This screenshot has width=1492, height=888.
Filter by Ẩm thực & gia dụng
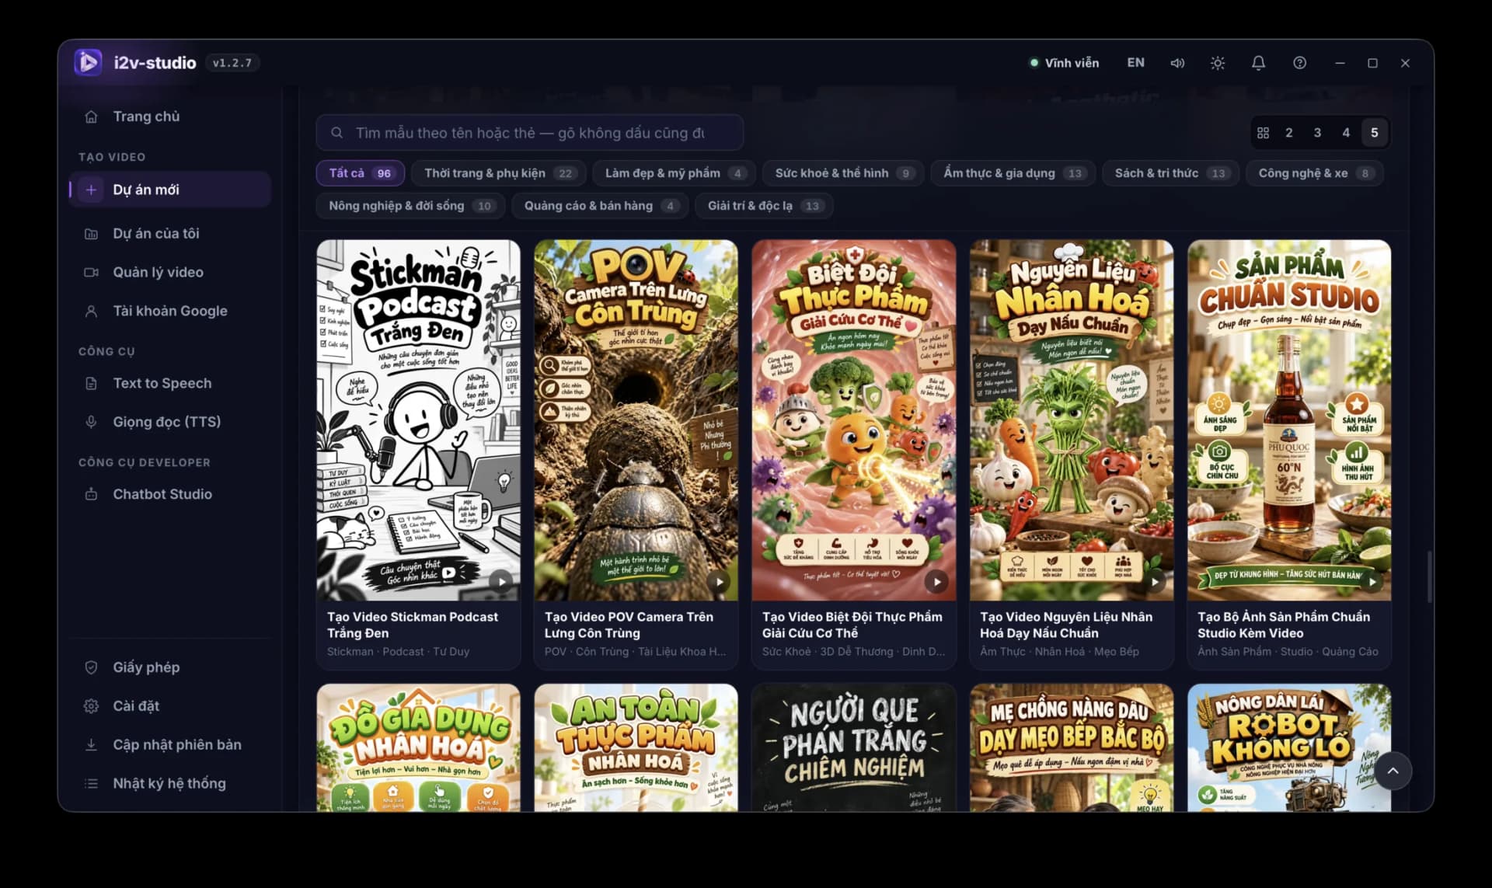[1013, 173]
